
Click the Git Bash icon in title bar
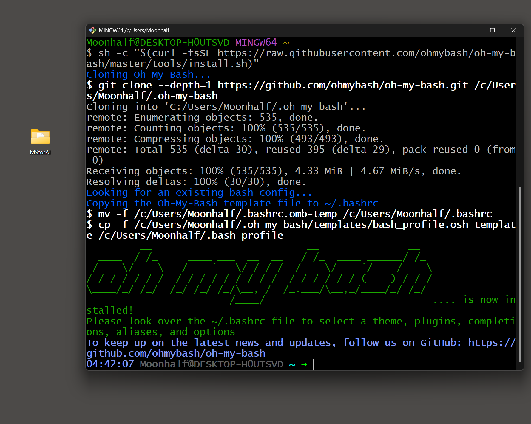click(x=93, y=30)
